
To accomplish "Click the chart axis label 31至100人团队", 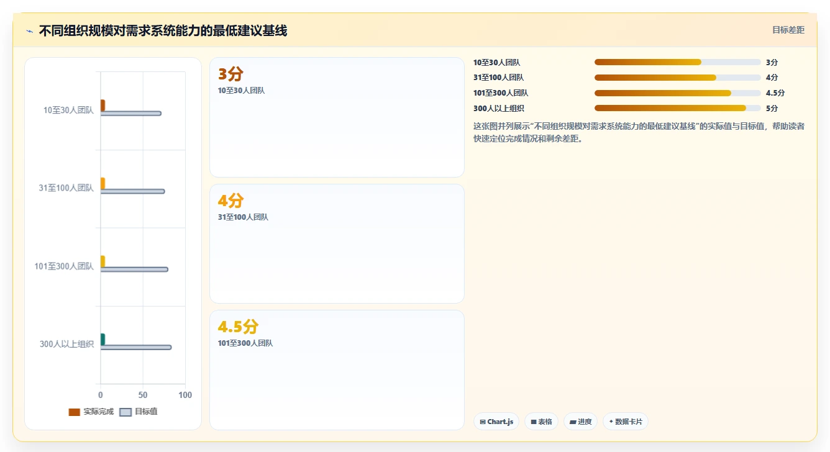I will pyautogui.click(x=66, y=188).
